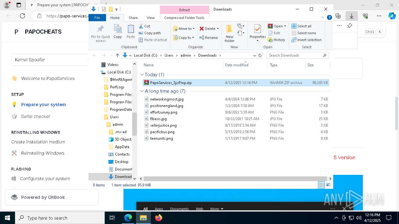The height and width of the screenshot is (224, 399).
Task: Select teenunits.png file
Action: (x=236, y=138)
